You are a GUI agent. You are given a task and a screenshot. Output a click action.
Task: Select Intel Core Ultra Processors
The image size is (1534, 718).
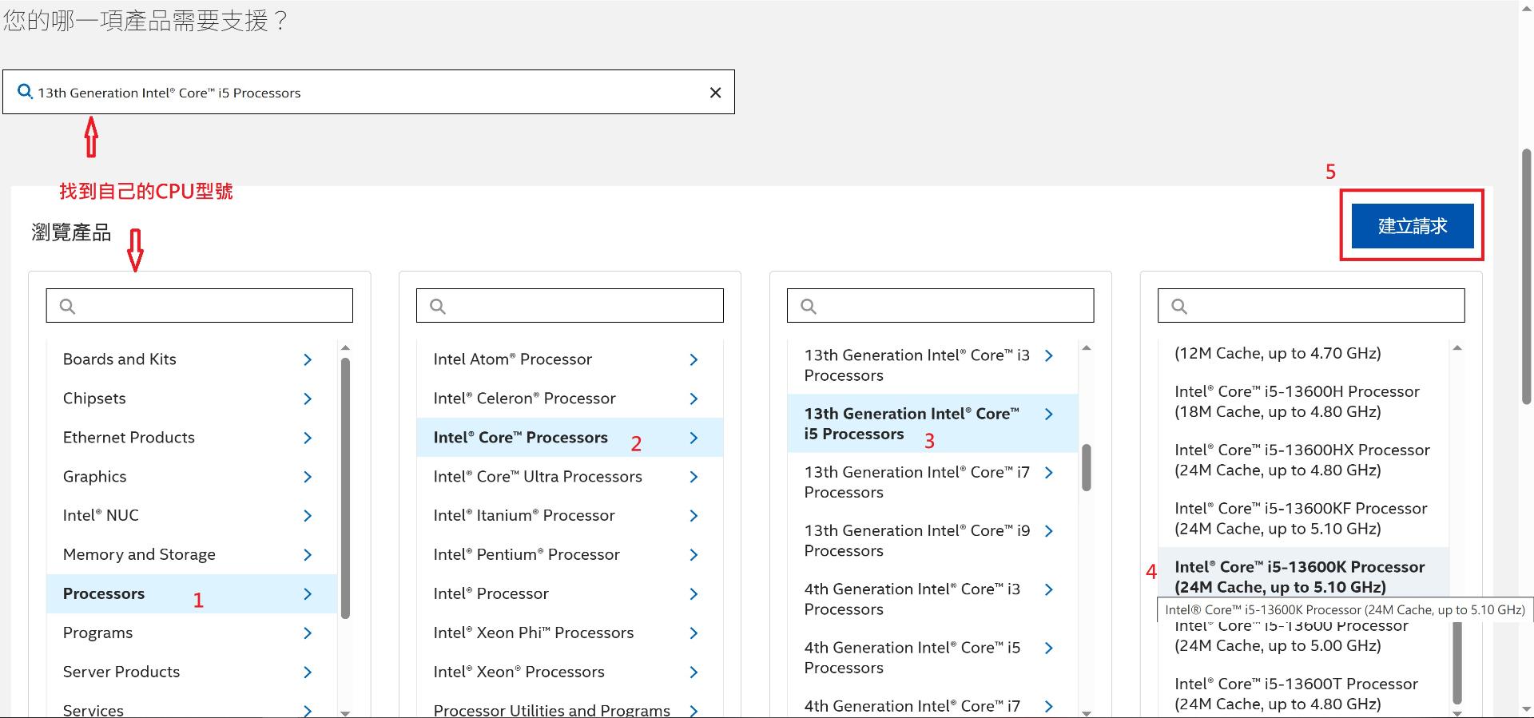(x=537, y=477)
